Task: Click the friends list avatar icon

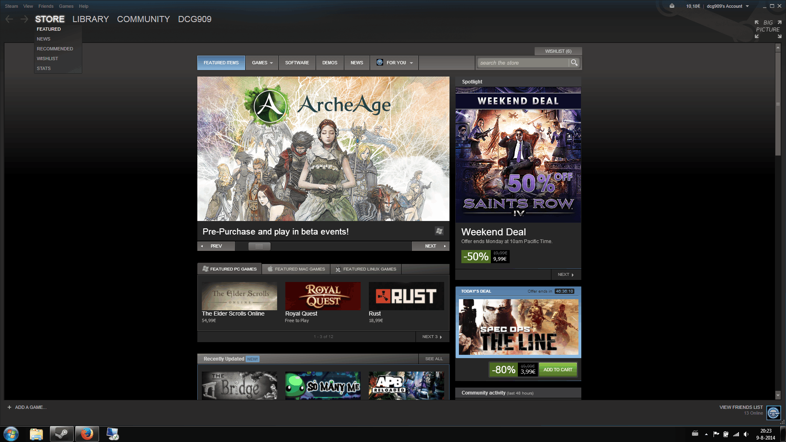Action: point(773,413)
